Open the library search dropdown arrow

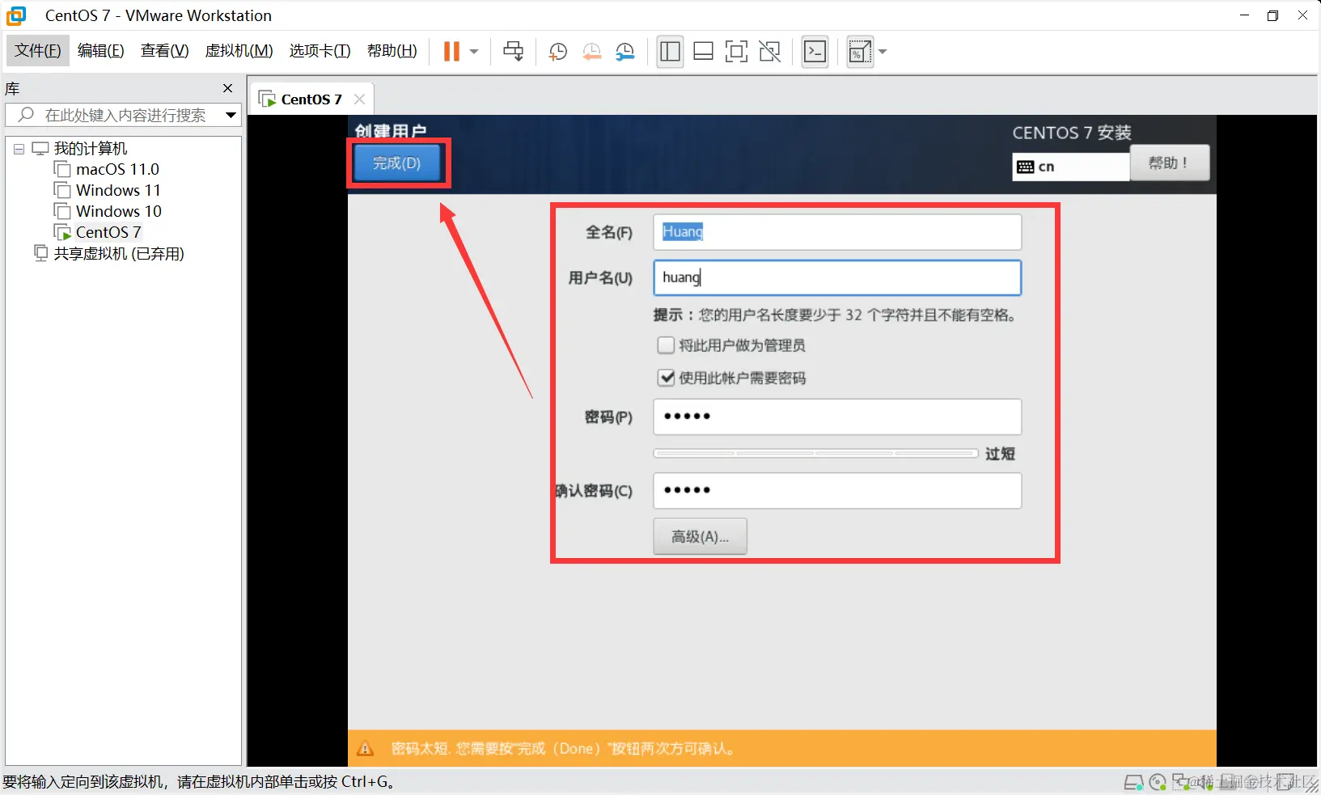click(x=231, y=115)
